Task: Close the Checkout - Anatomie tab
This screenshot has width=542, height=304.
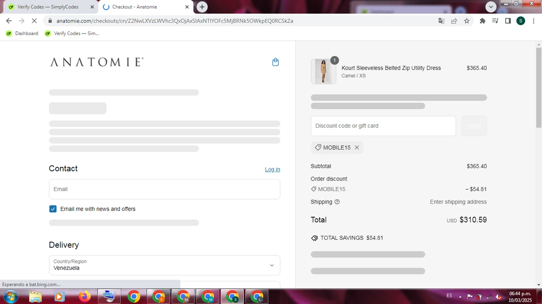Action: click(187, 7)
